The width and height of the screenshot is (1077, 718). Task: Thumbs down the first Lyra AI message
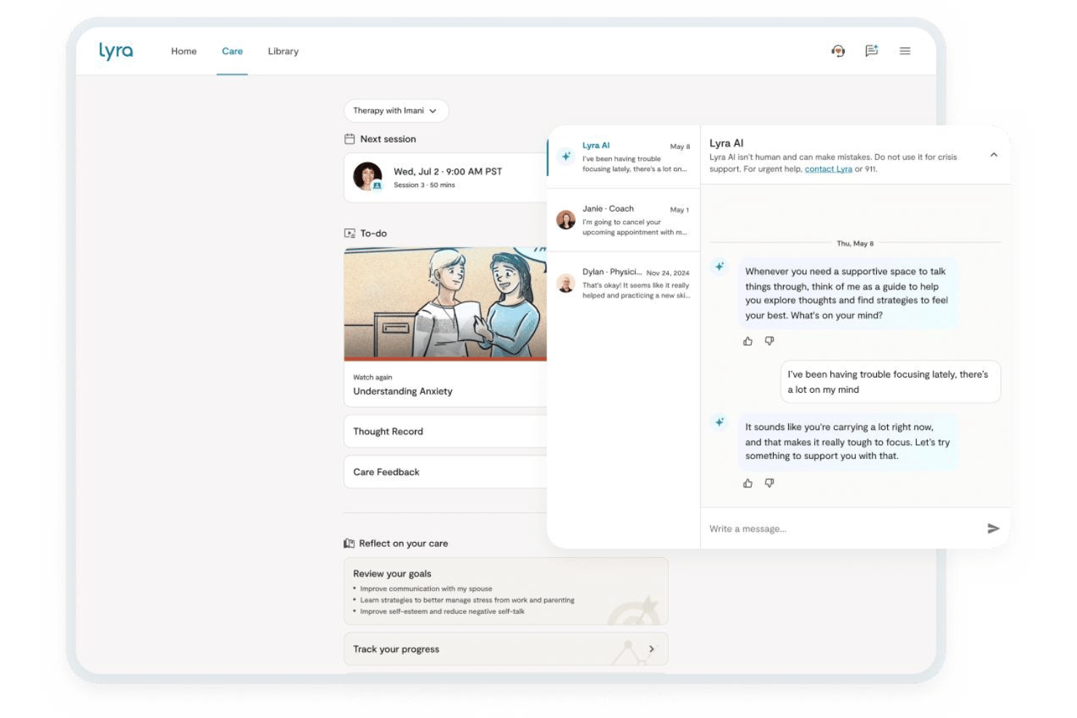point(769,341)
